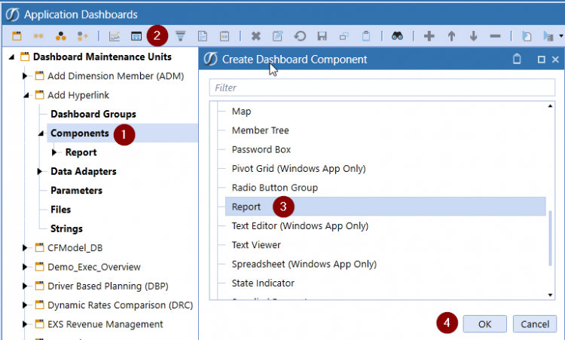The width and height of the screenshot is (565, 340).
Task: Click the Filter text field
Action: click(382, 88)
